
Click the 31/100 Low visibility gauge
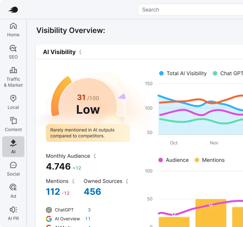[88, 97]
